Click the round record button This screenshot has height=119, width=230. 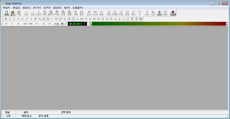[x=43, y=24]
